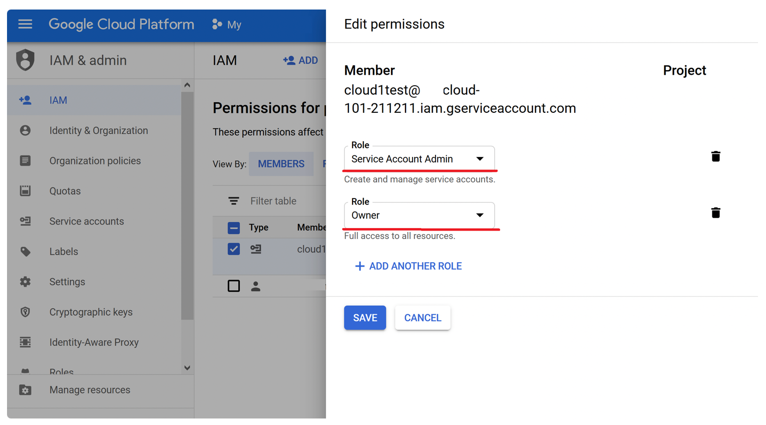
Task: Click the Cryptographic keys shield icon
Action: (x=25, y=312)
